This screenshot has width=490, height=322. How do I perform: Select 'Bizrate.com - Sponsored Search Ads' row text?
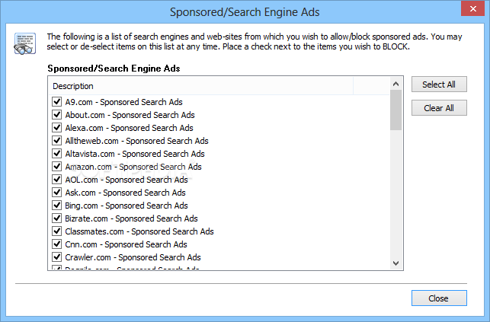(x=131, y=218)
